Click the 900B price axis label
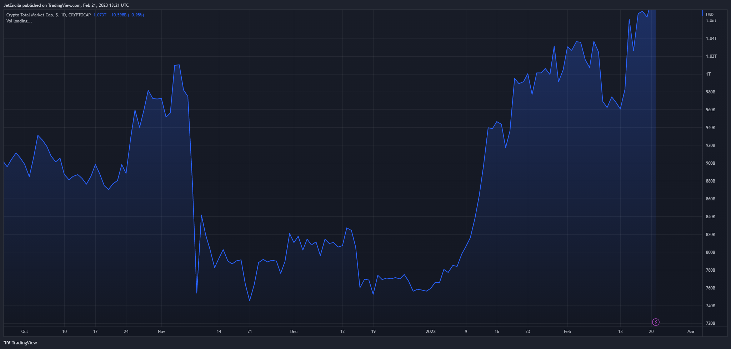Viewport: 731px width, 349px height. tap(710, 163)
